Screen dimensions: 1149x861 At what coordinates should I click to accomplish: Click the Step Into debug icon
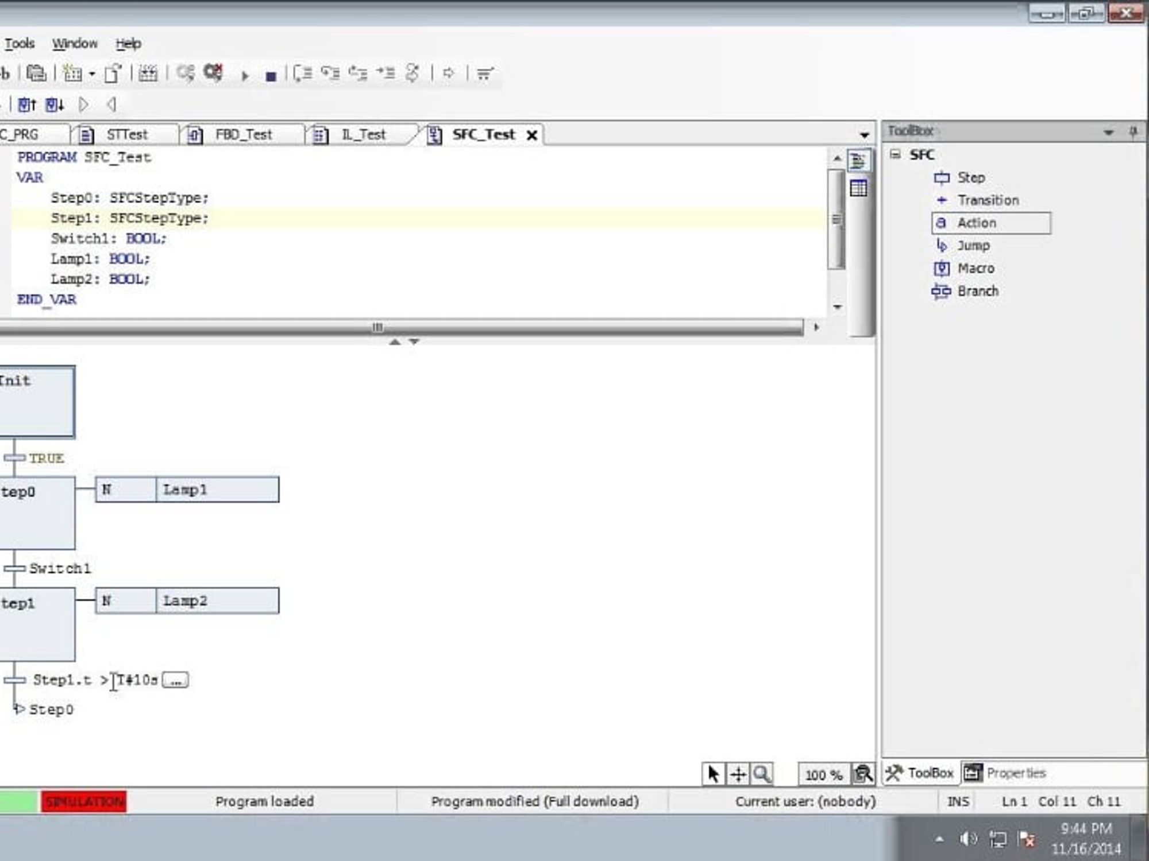point(330,73)
